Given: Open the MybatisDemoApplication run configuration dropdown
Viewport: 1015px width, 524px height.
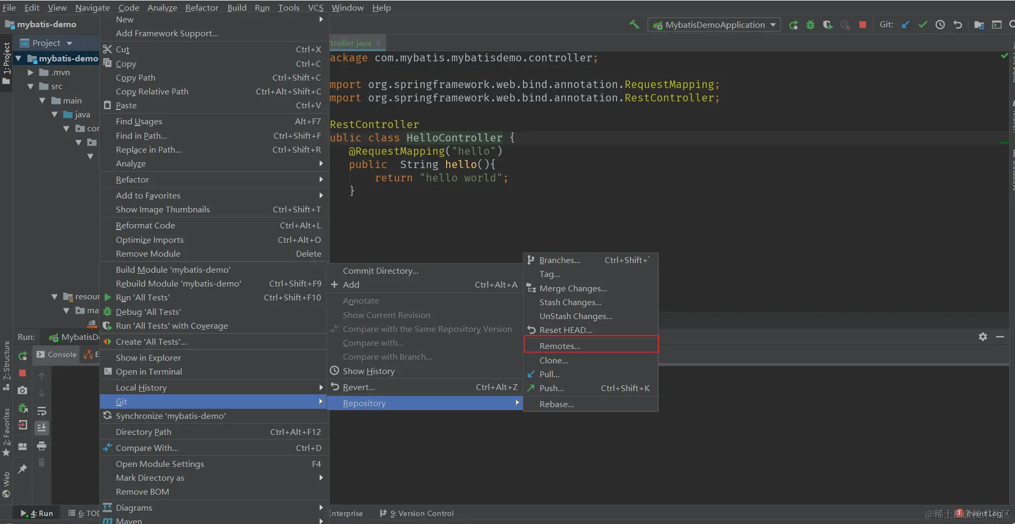Looking at the screenshot, I should [714, 25].
